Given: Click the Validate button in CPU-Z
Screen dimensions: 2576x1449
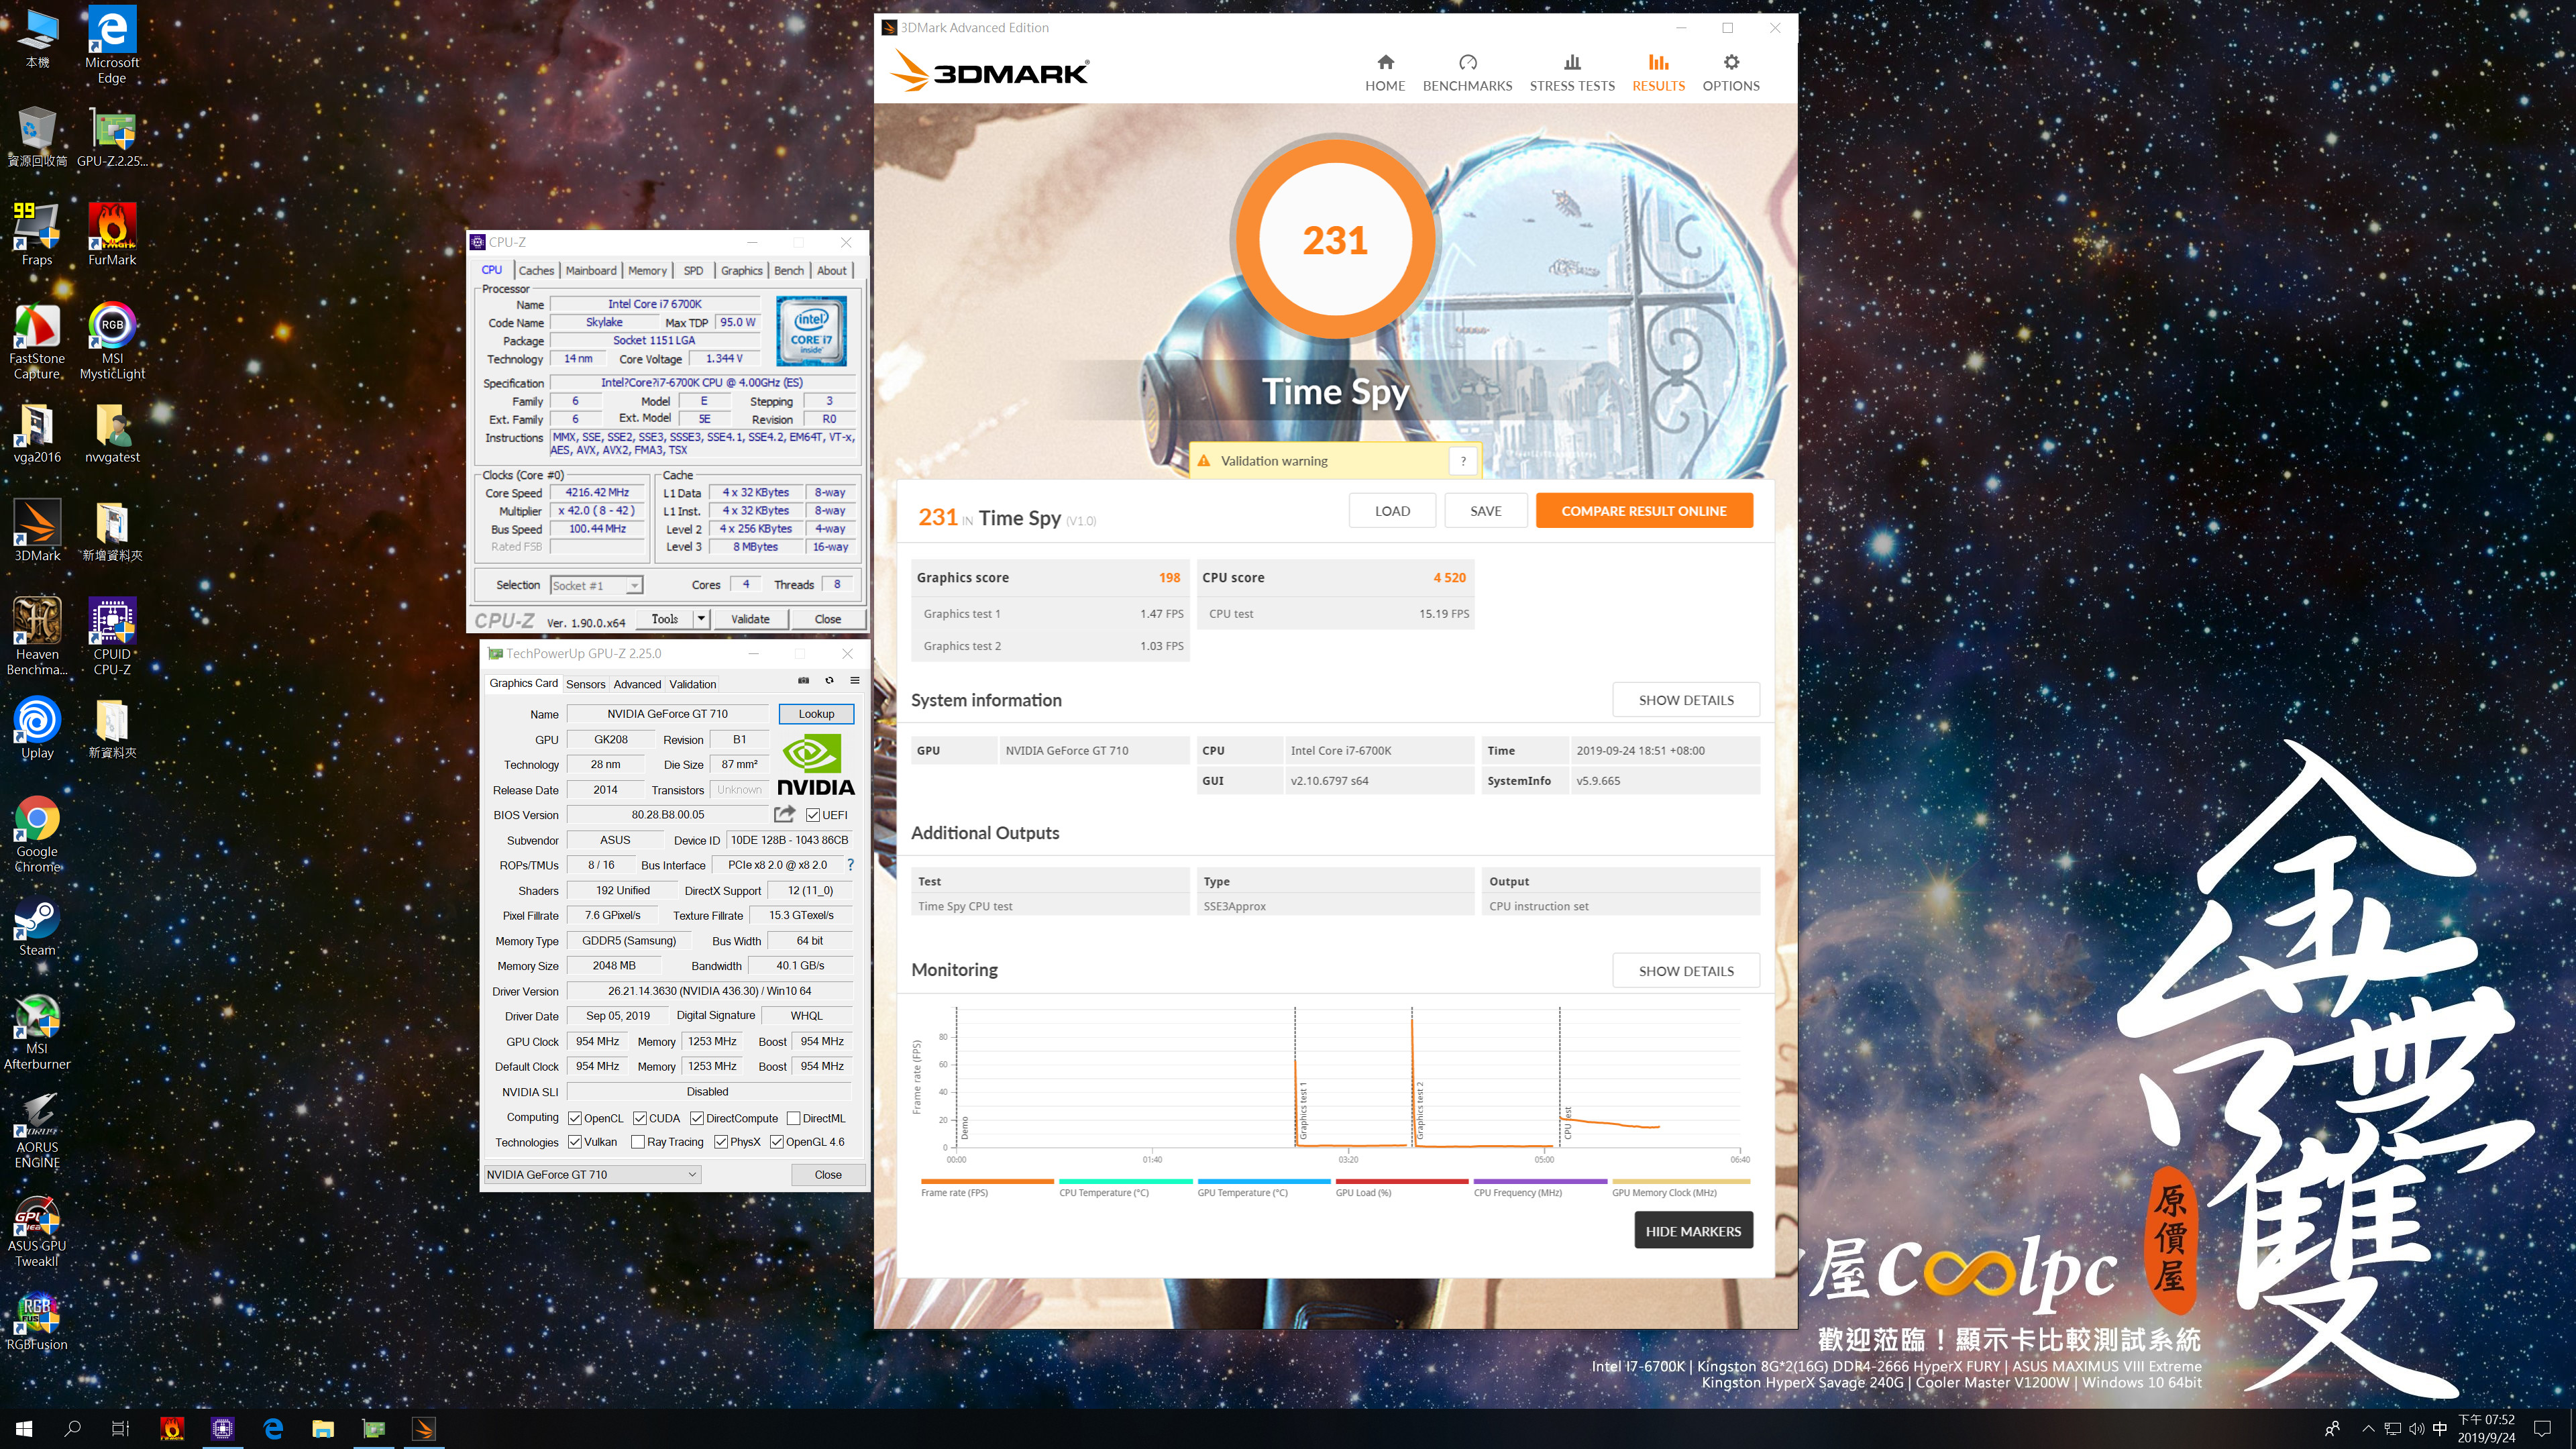Looking at the screenshot, I should (x=750, y=619).
